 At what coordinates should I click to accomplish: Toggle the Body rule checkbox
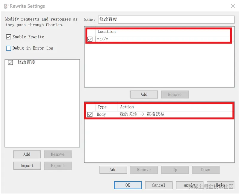pyautogui.click(x=90, y=114)
